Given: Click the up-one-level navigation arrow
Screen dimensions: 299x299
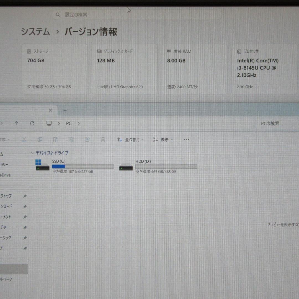Looking at the screenshot, I should coord(16,123).
